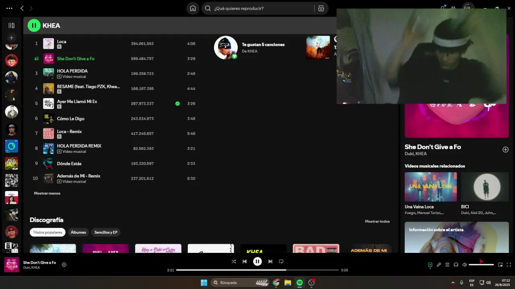Open KHEA artist link in right panel subtitle
The image size is (515, 289).
[421, 154]
